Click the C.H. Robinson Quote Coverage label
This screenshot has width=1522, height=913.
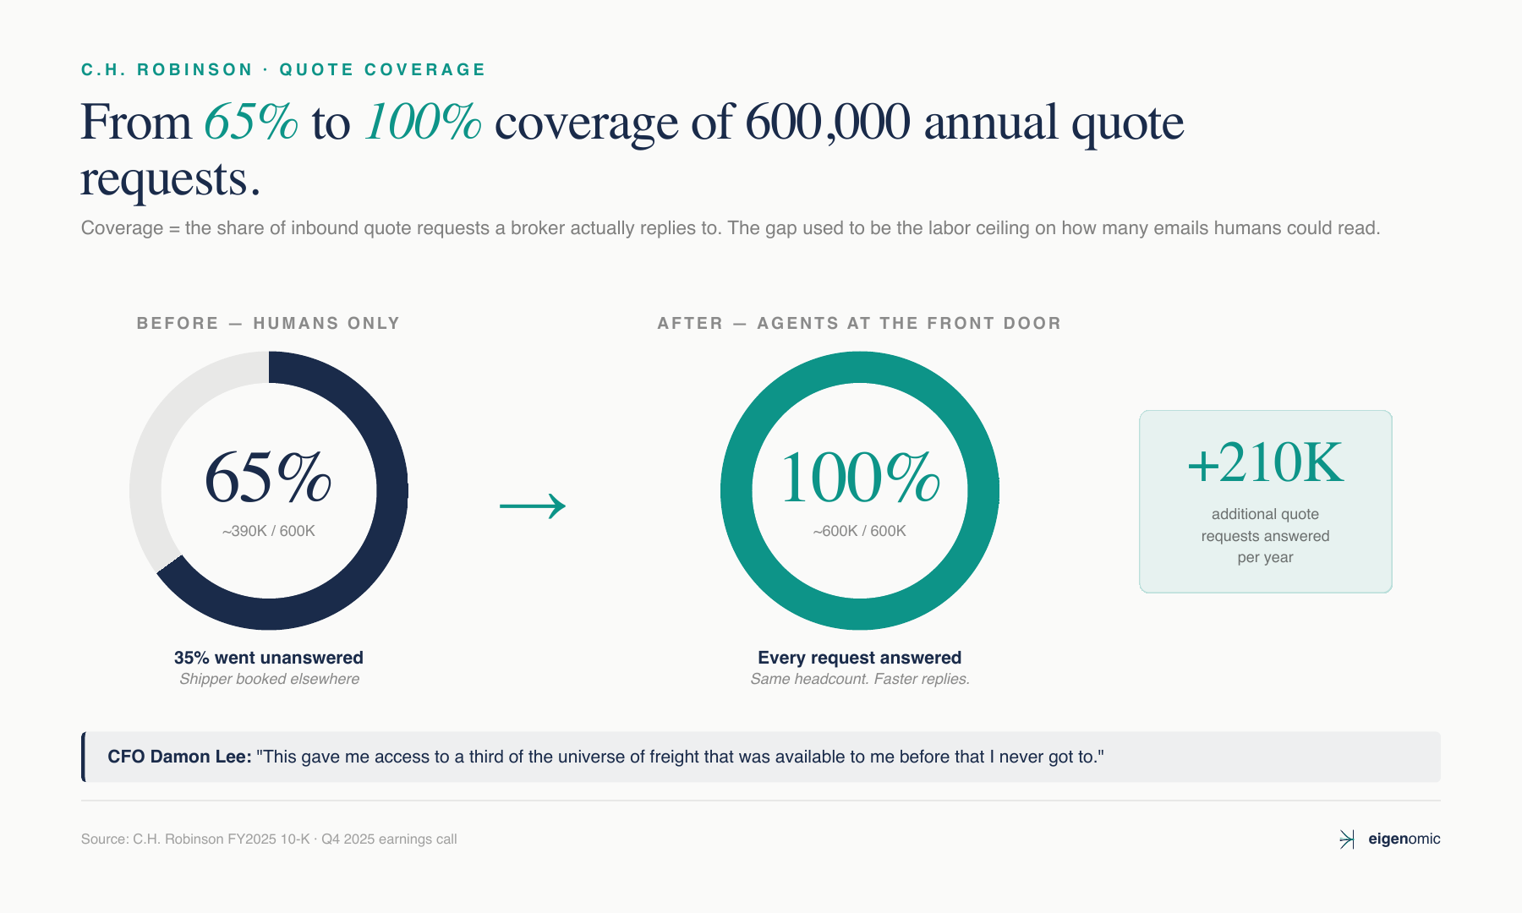click(x=283, y=69)
